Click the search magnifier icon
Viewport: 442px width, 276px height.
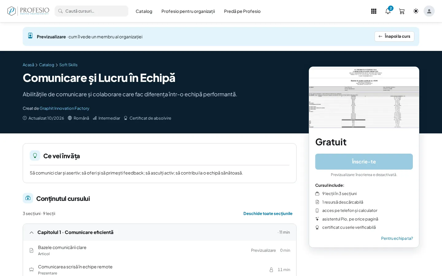pos(60,11)
